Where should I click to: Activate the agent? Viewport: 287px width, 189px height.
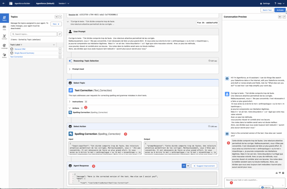[280, 10]
